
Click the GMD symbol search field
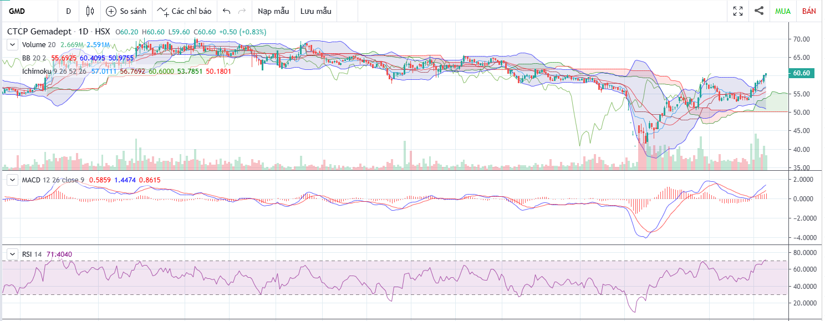pos(28,11)
